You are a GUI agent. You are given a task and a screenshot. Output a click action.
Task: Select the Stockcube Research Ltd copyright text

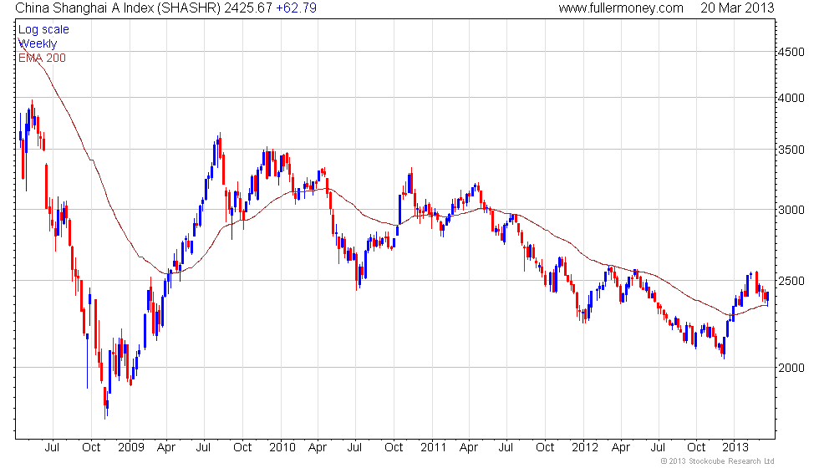point(717,461)
